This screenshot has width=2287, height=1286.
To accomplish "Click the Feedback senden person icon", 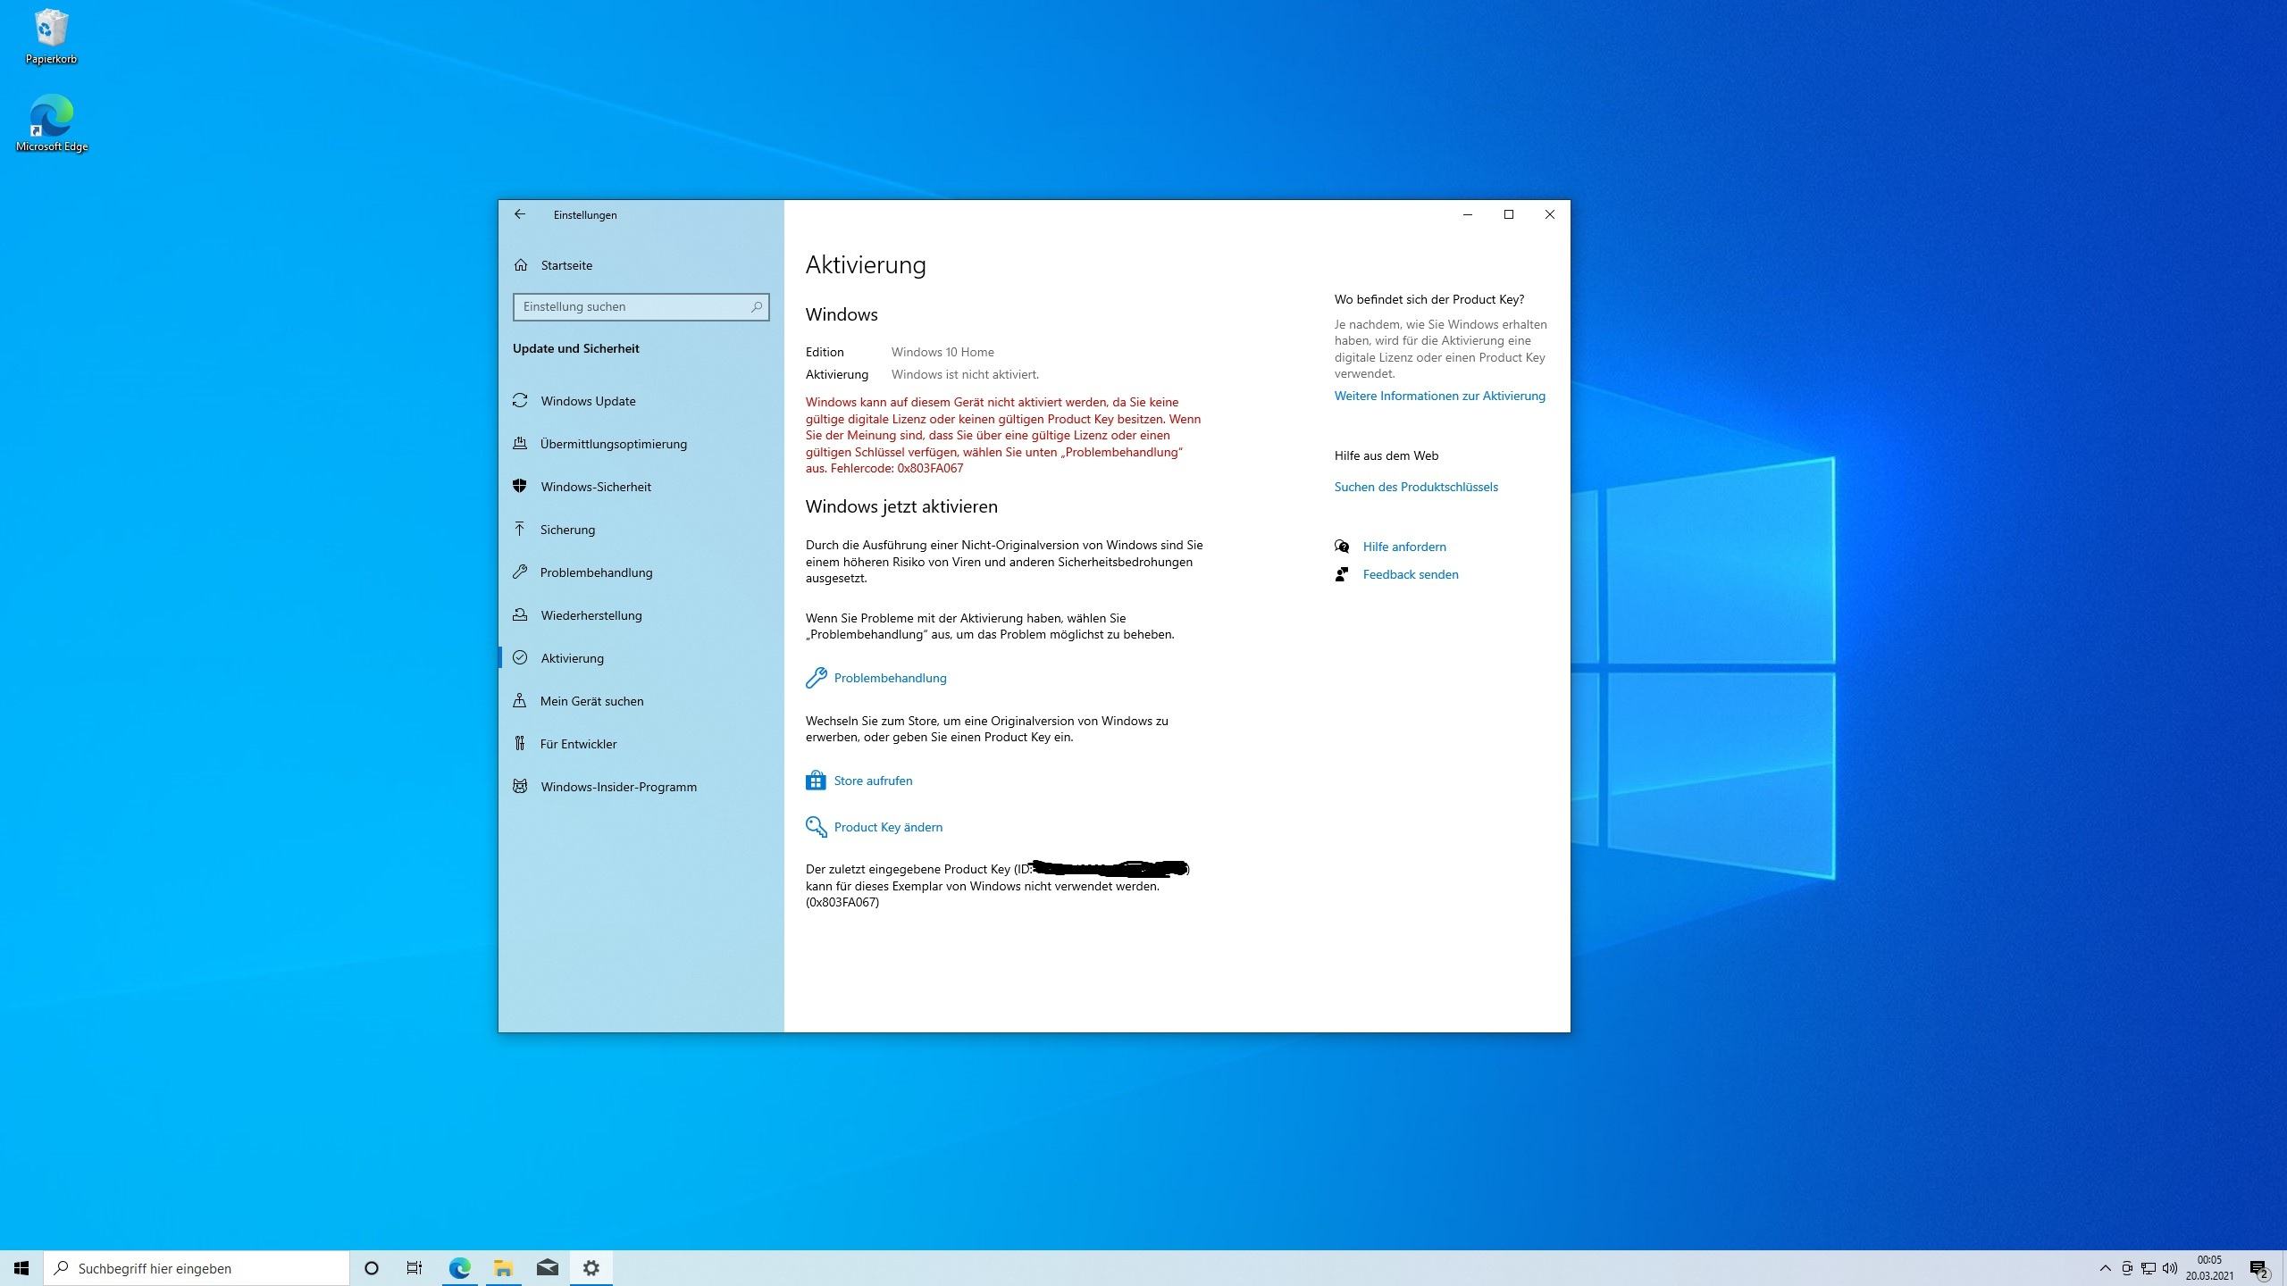I will tap(1342, 574).
